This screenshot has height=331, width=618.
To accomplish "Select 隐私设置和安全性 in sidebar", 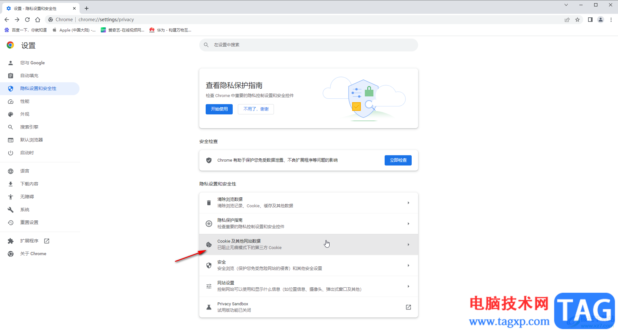I will (x=40, y=88).
